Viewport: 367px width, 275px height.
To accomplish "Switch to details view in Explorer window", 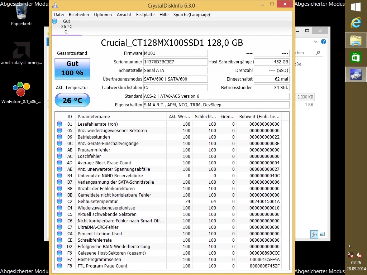I will [x=314, y=234].
